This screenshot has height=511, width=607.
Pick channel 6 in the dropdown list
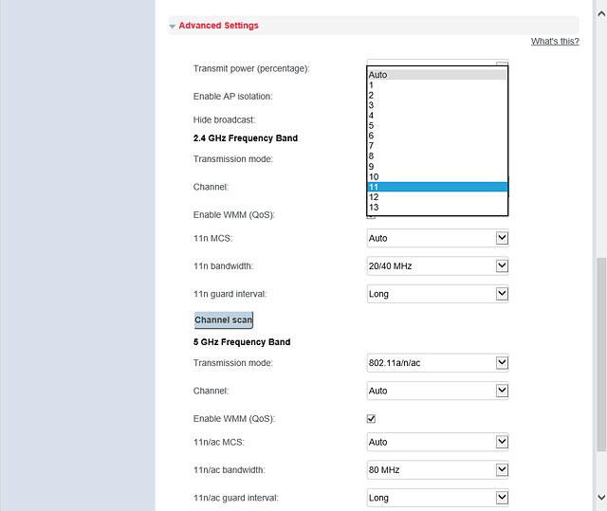[436, 136]
